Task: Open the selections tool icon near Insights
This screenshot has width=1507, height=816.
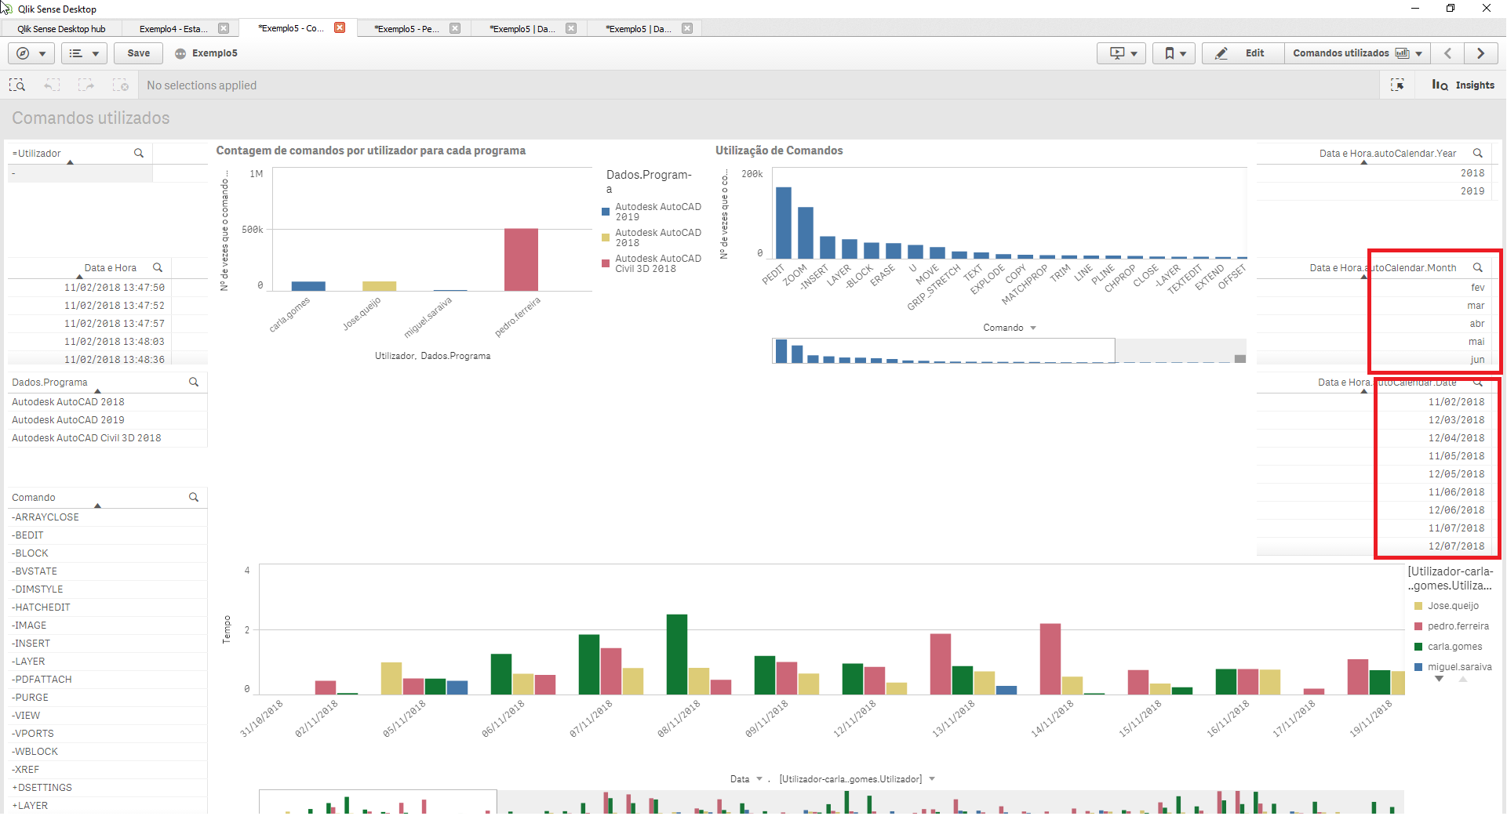Action: pyautogui.click(x=1397, y=85)
